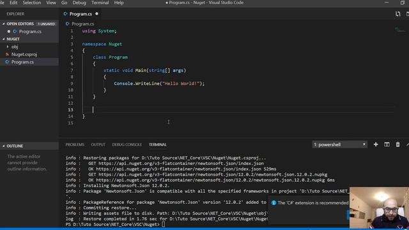Image resolution: width=409 pixels, height=230 pixels.
Task: Open the Selection menu
Action: (x=31, y=3)
